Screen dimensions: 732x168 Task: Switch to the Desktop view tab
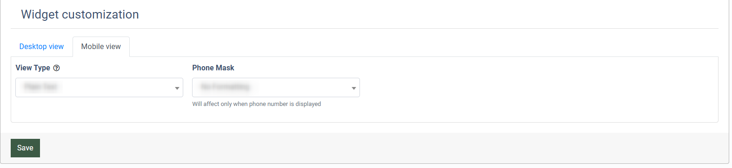click(41, 47)
